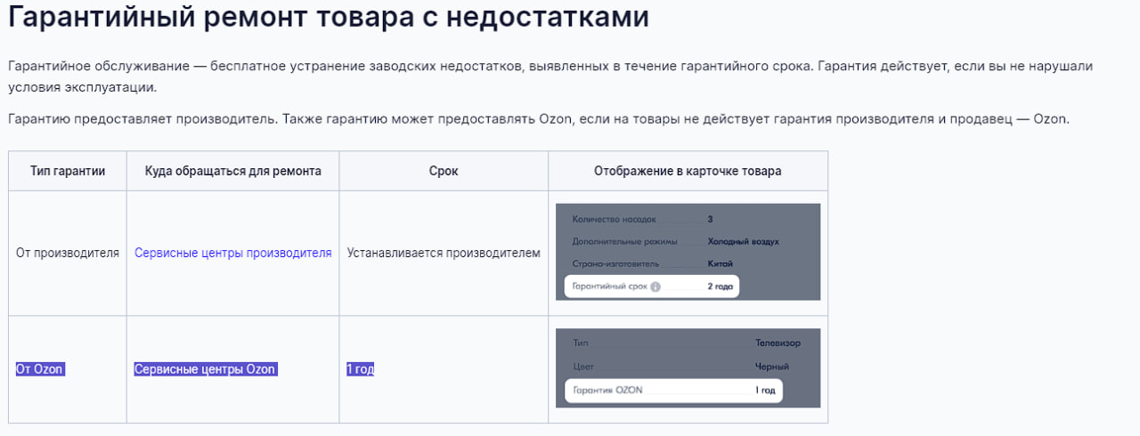Click the highlighted Сервисные центры Ozon text
This screenshot has width=1140, height=436.
tap(205, 369)
